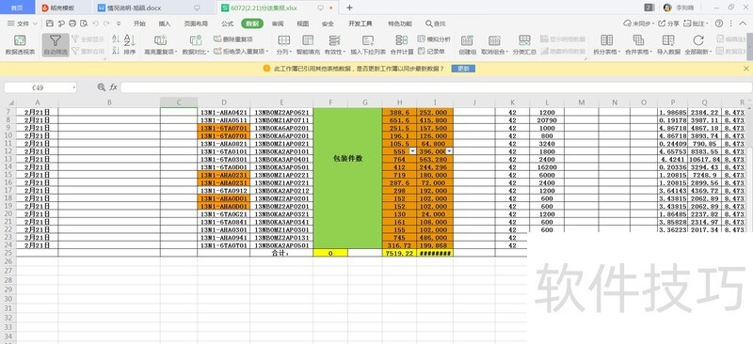Select the yellow total cell 7519.22
This screenshot has height=344, width=753.
(x=399, y=253)
